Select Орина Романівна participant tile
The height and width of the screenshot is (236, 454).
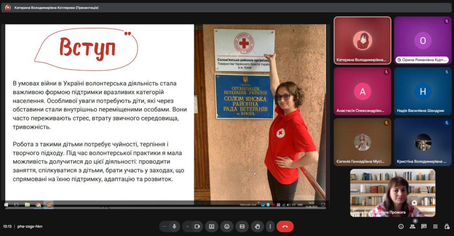[423, 40]
